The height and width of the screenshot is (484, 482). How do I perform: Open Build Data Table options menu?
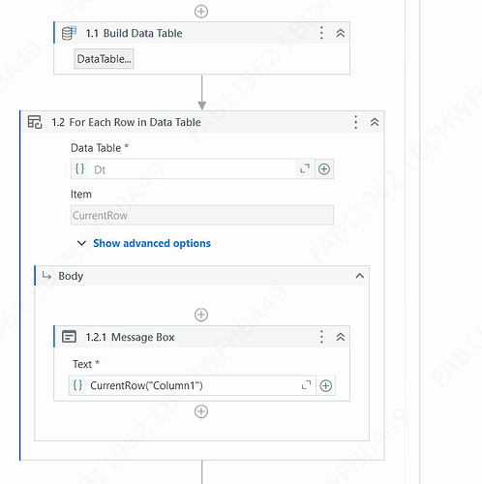(x=321, y=33)
